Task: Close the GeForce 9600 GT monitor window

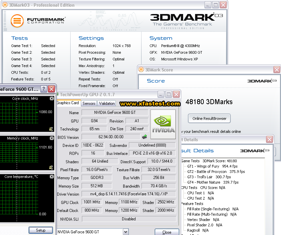Action: [x=51, y=89]
